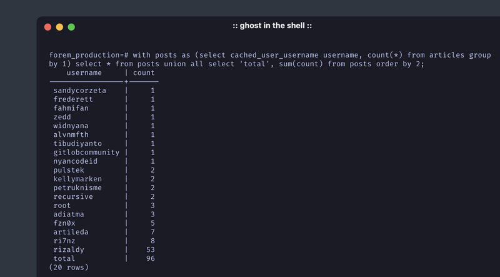Click the 'count' column header
500x277 pixels.
(144, 73)
